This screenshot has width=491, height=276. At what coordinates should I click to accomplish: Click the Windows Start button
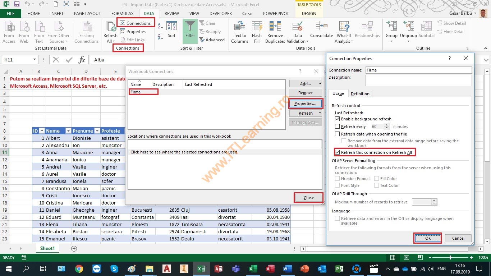[8, 269]
